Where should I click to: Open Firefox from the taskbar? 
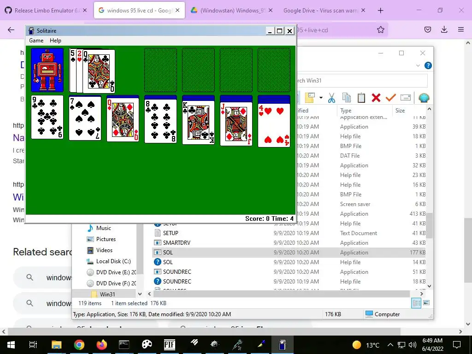(x=101, y=345)
